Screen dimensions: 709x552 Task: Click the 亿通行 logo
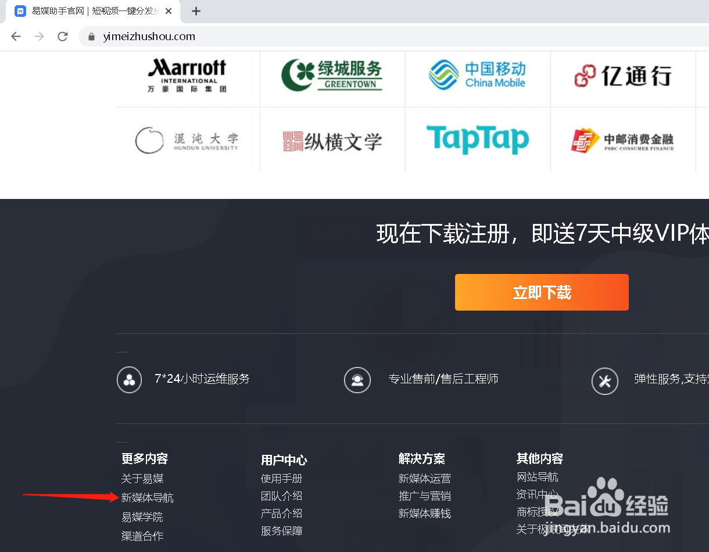tap(623, 76)
